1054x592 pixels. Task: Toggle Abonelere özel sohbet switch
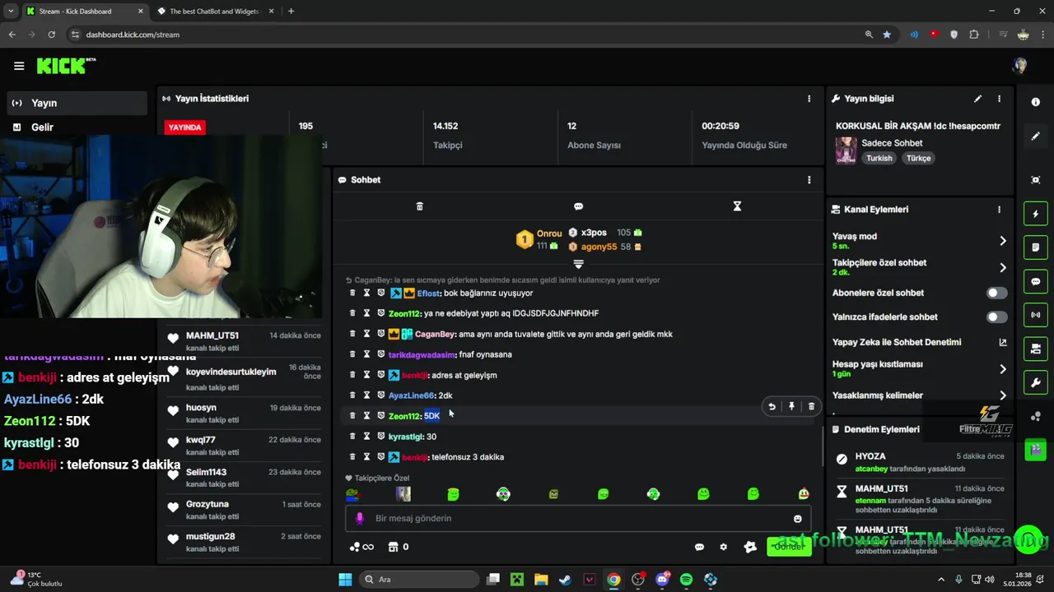(996, 293)
